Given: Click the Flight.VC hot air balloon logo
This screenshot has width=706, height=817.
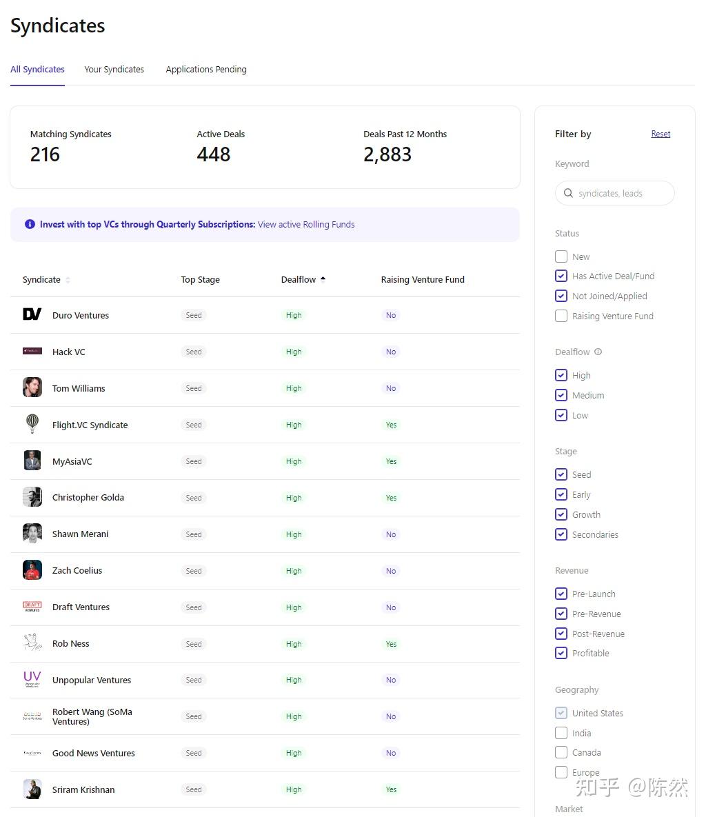Looking at the screenshot, I should [x=32, y=424].
